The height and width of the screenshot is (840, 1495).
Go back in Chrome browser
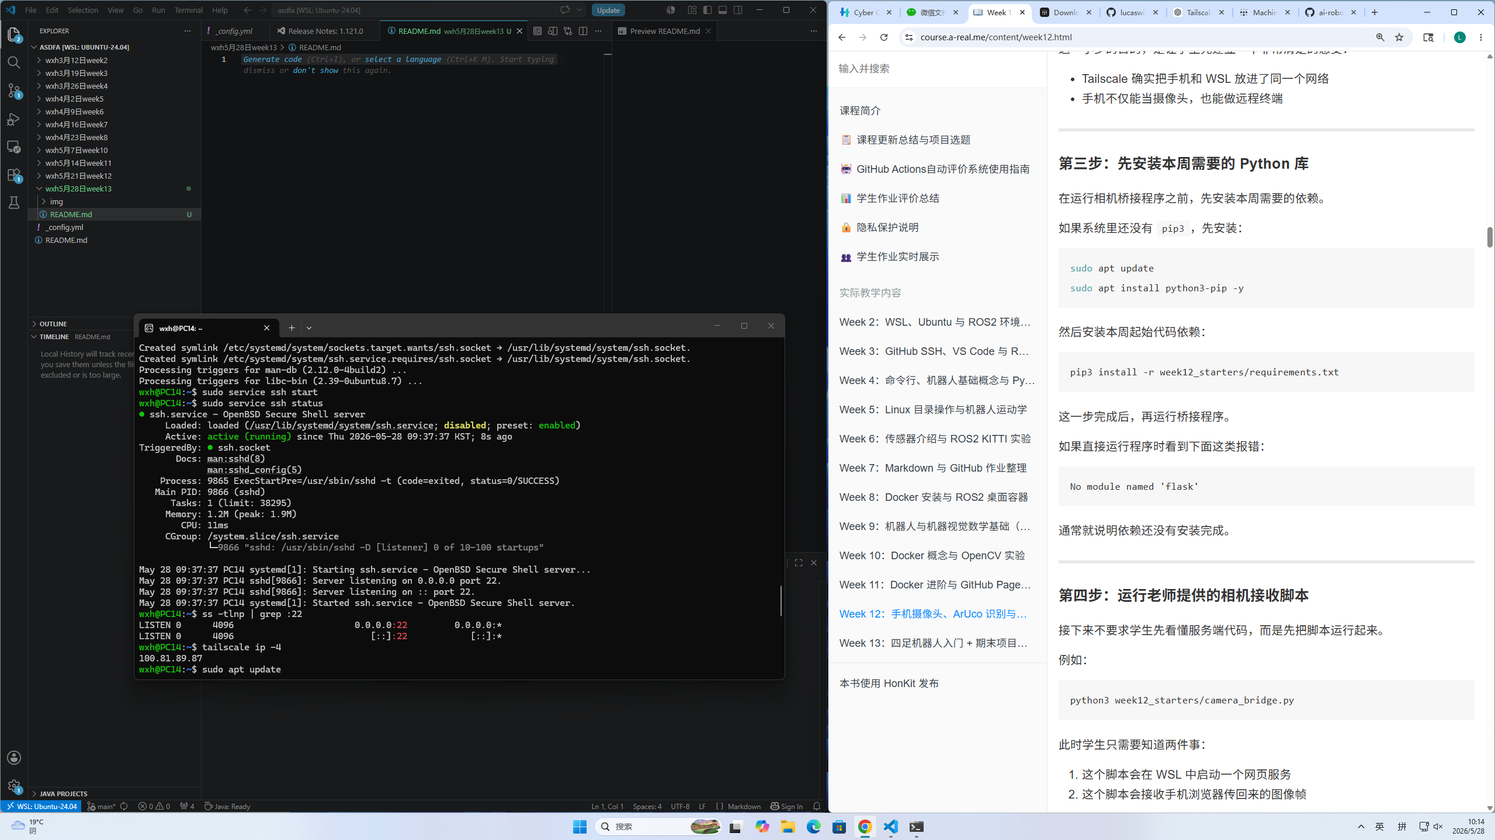(x=842, y=37)
